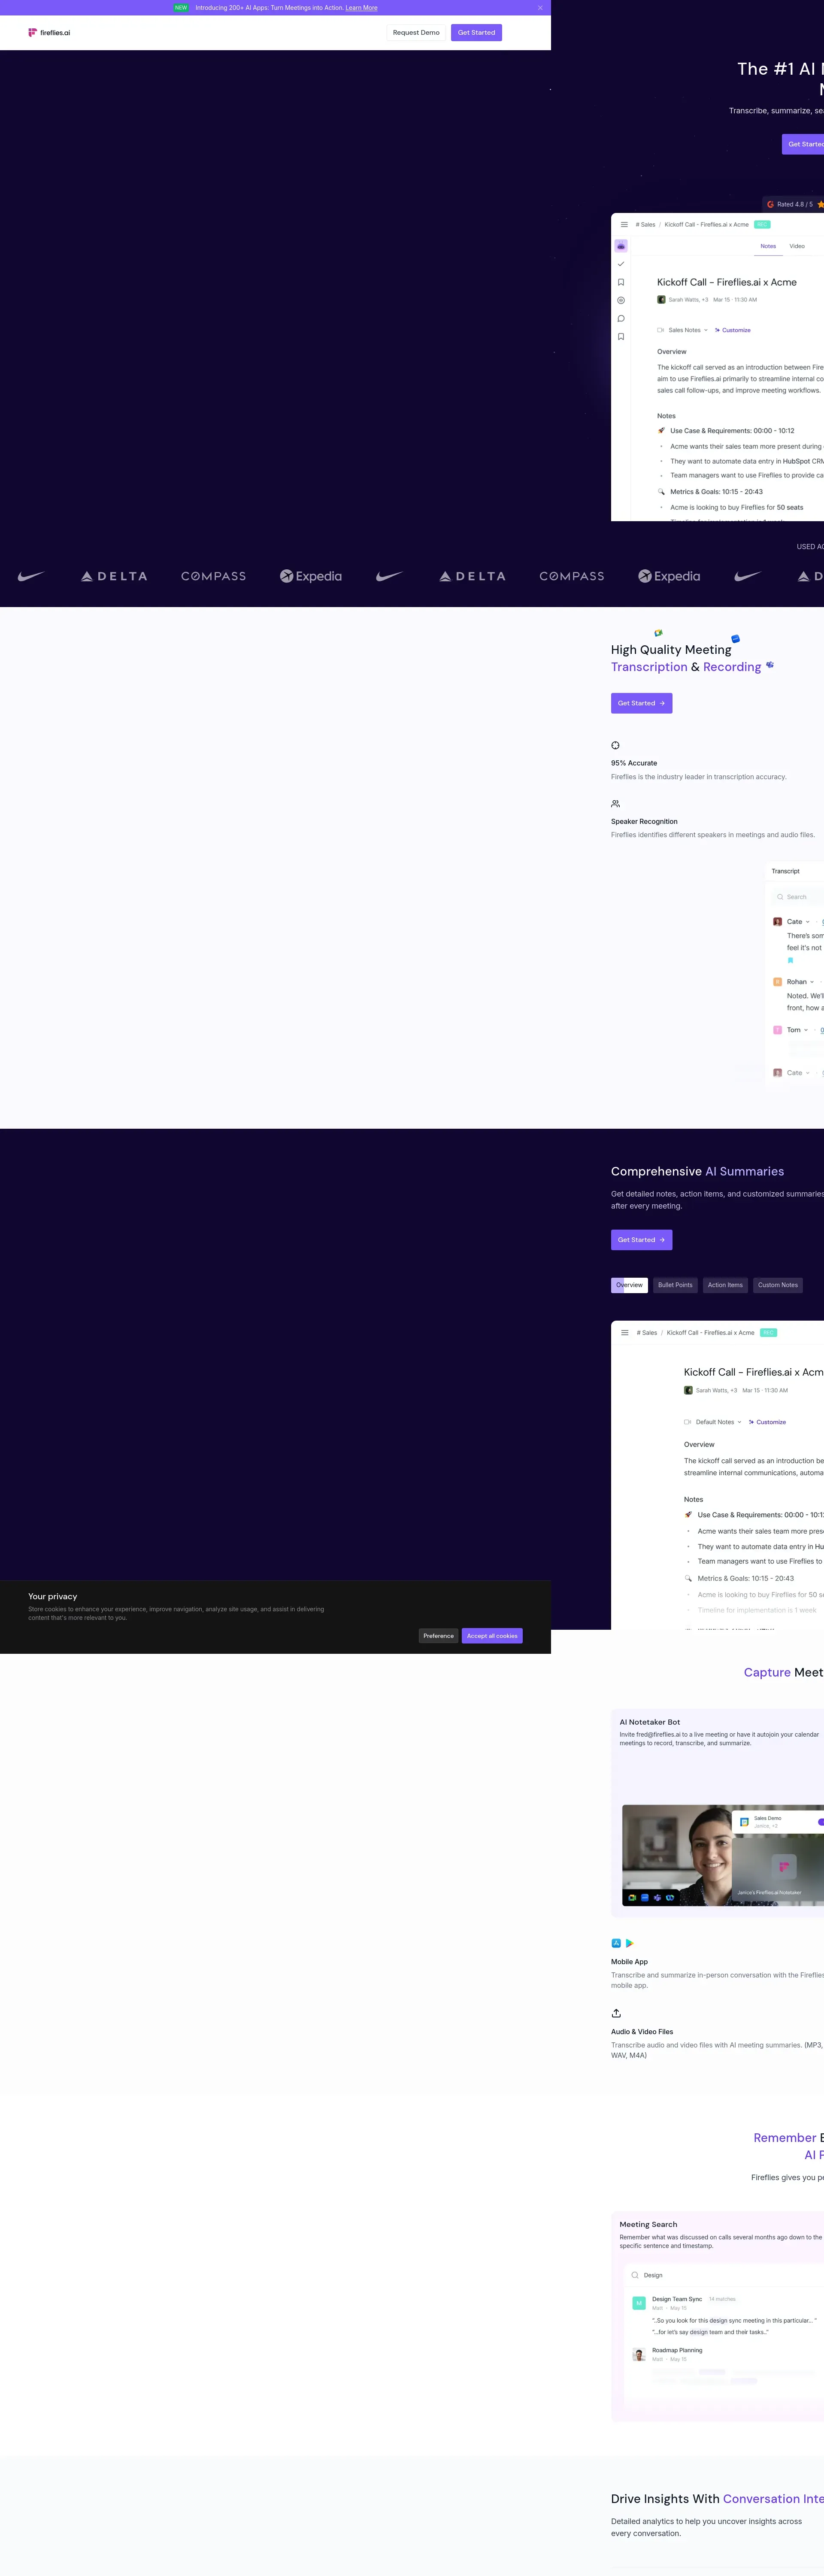
Task: Click the cyan bookmark under Cate's message
Action: [x=790, y=960]
